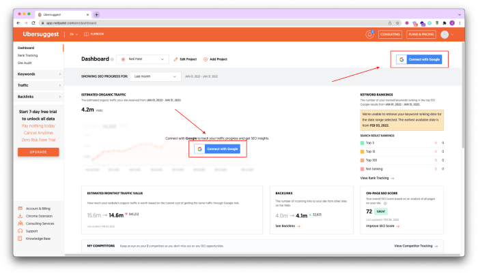This screenshot has width=478, height=274.
Task: Open the Last month date range dropdown
Action: pos(155,77)
